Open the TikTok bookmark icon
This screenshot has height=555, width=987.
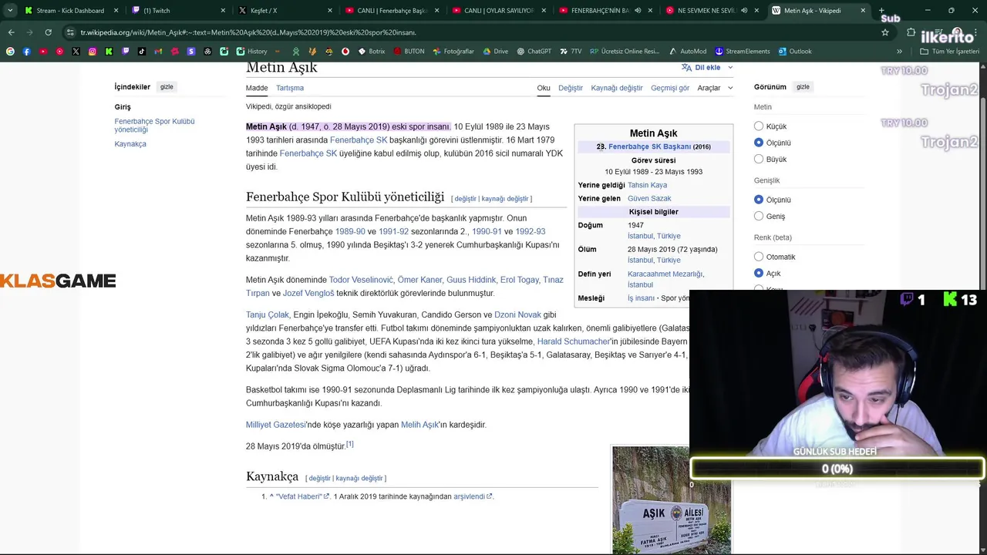142,52
